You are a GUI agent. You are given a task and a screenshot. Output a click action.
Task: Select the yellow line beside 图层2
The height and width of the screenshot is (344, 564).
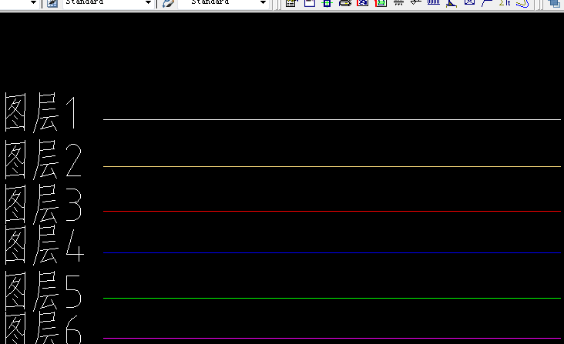click(x=331, y=166)
